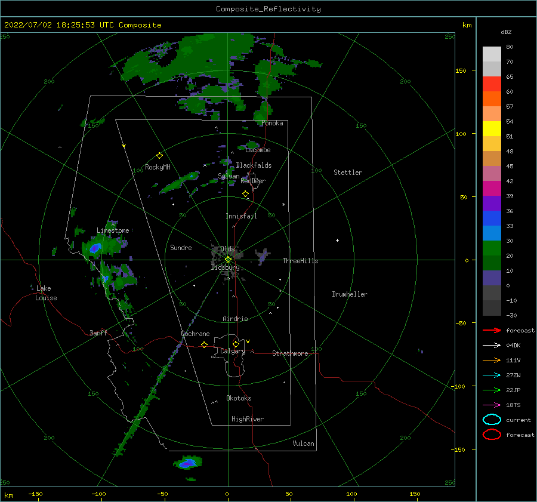Click yellow diamond marker below RedDeer

[245, 194]
